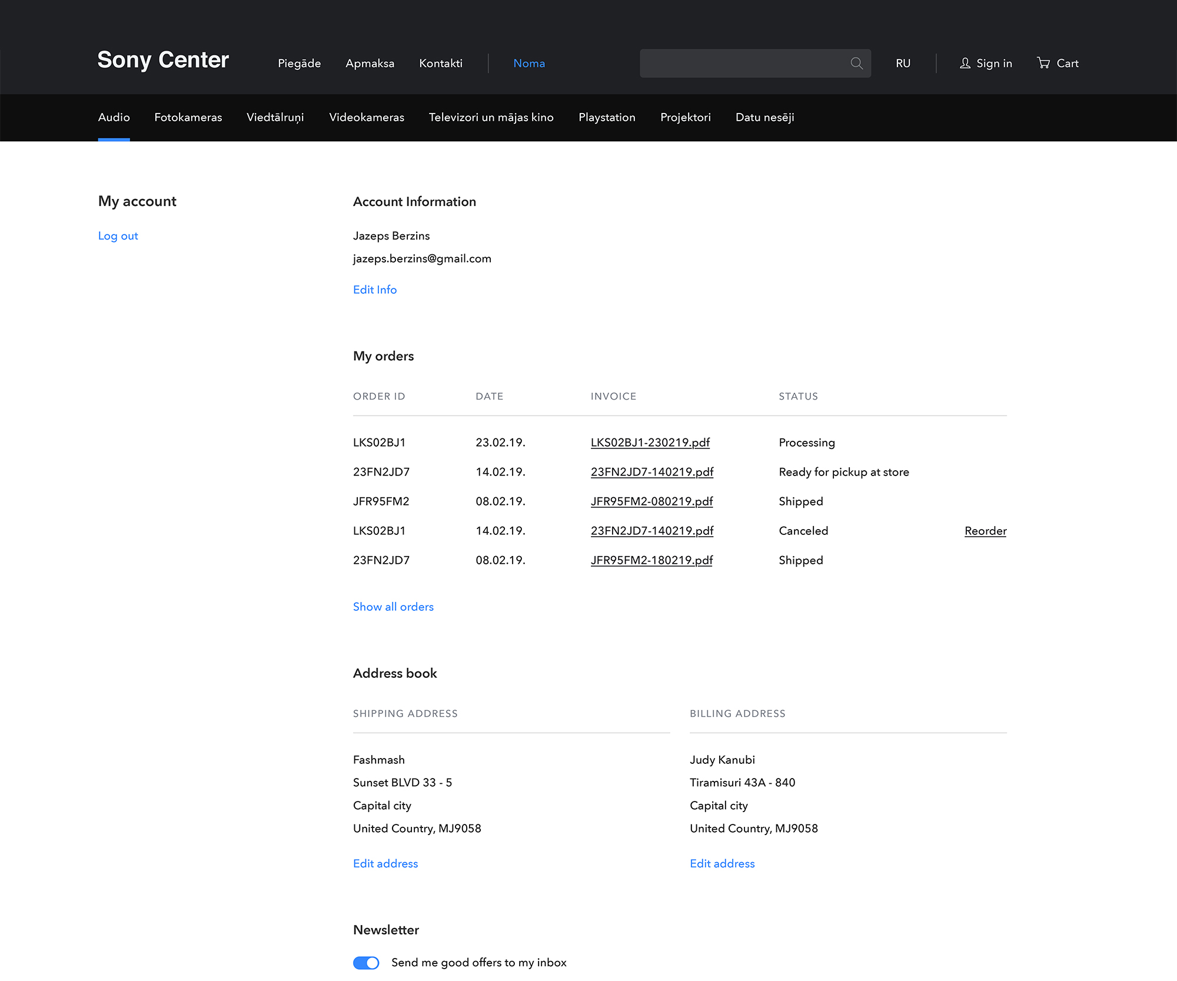
Task: Click the Sign in text
Action: (x=995, y=63)
